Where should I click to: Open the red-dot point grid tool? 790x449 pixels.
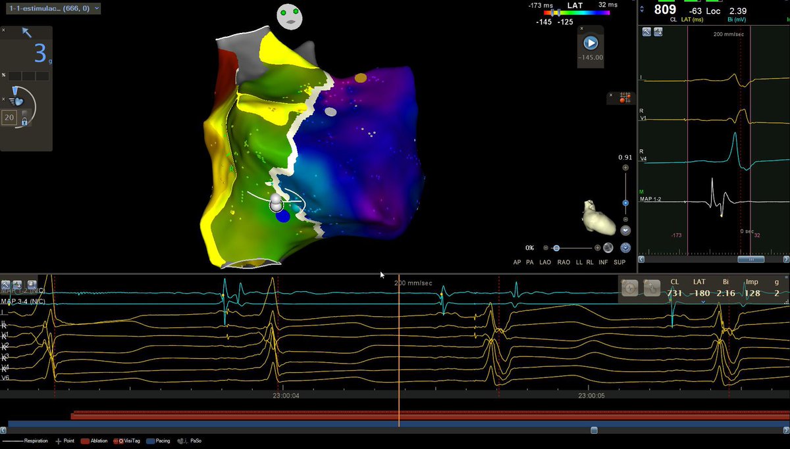[626, 97]
